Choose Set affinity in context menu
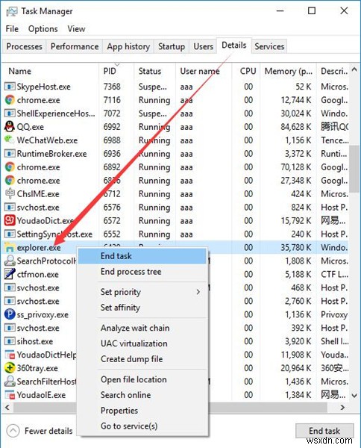 [x=142, y=308]
